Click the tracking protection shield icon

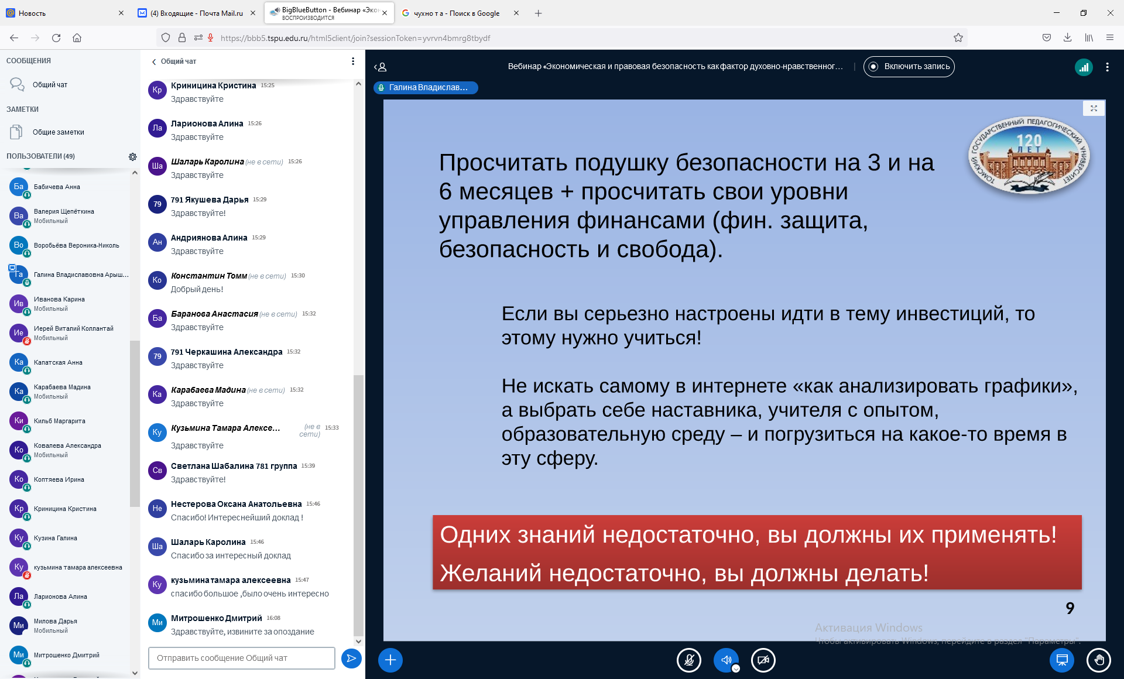[x=166, y=38]
